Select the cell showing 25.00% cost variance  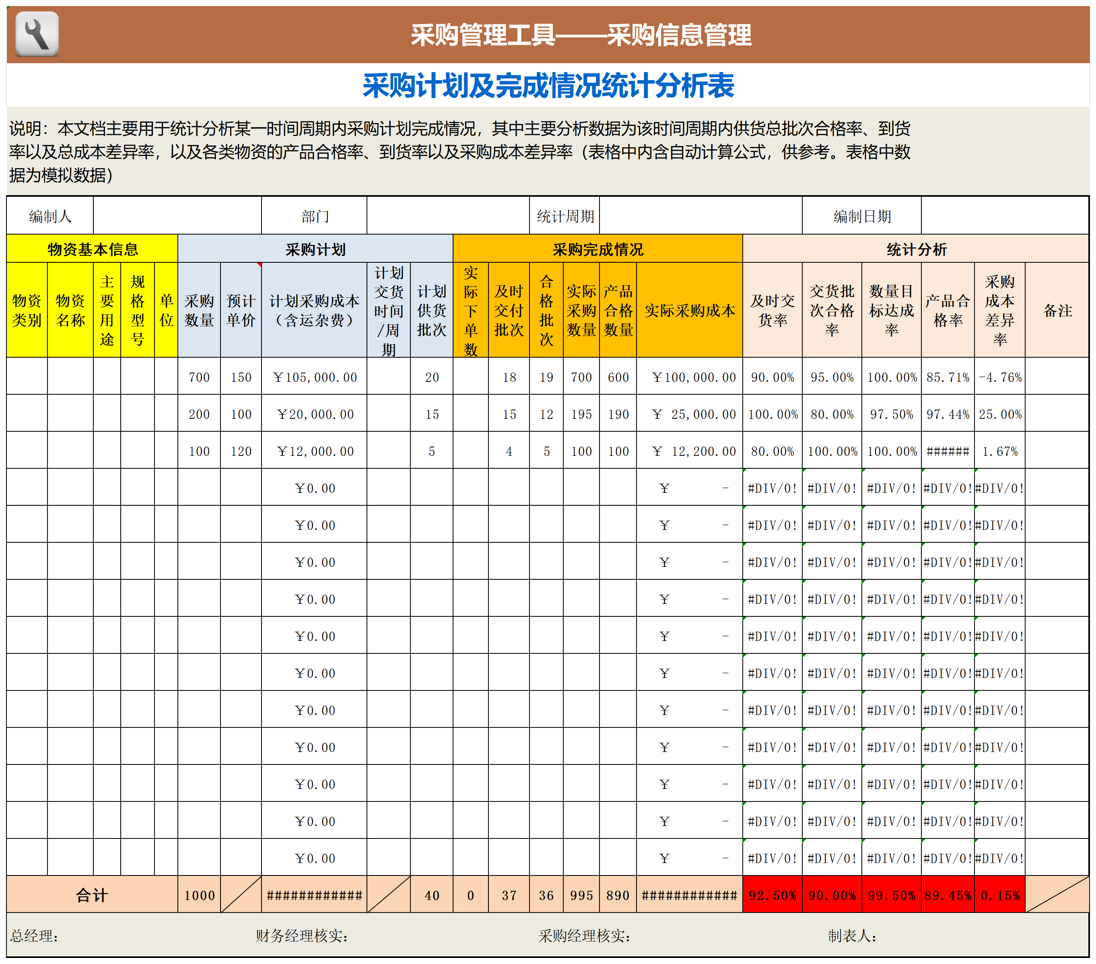coord(1000,413)
